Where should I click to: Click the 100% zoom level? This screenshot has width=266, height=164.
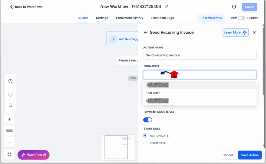(10, 131)
